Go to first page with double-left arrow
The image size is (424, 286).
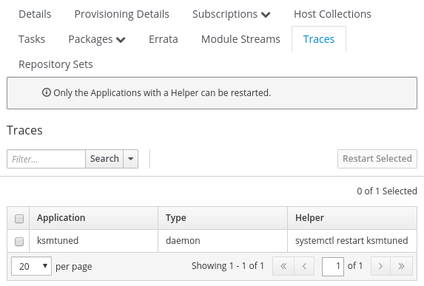pyautogui.click(x=283, y=266)
